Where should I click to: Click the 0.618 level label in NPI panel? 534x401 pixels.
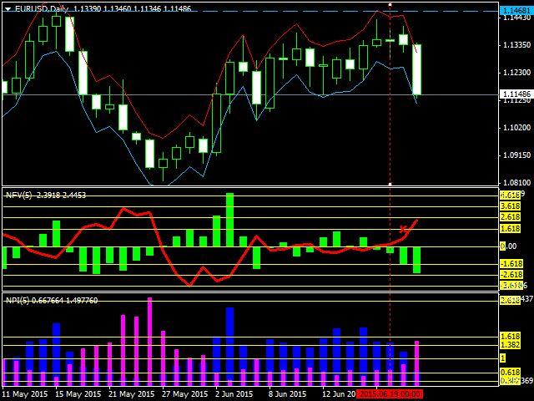pos(510,373)
